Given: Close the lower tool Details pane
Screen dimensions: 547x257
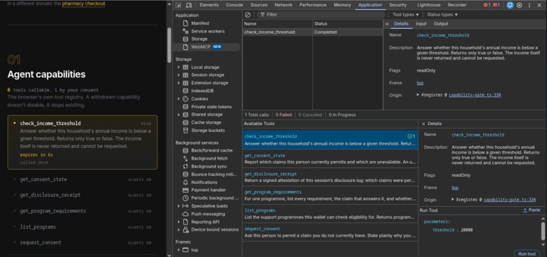Looking at the screenshot, I should tap(423, 124).
